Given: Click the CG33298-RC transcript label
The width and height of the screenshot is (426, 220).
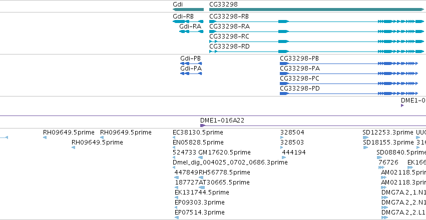Looking at the screenshot, I should [229, 36].
